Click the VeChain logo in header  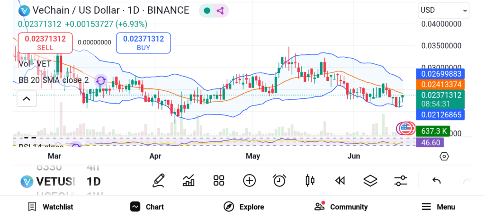(24, 10)
